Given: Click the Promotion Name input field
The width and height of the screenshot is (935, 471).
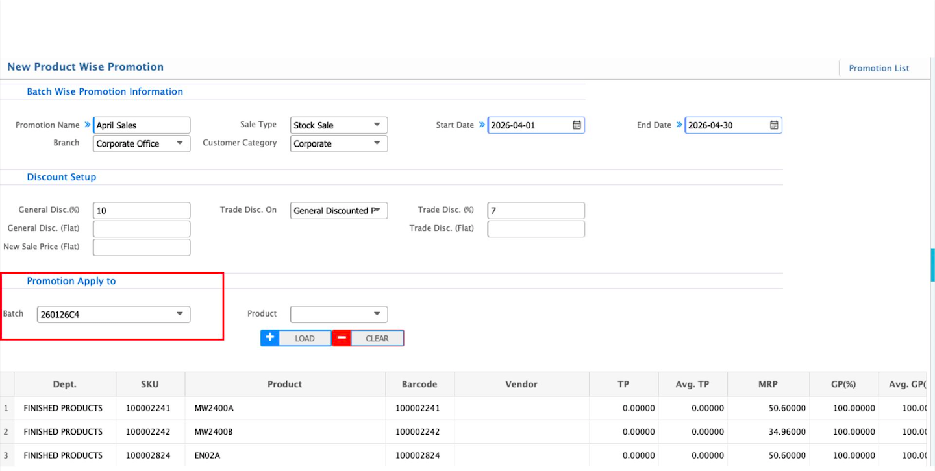Looking at the screenshot, I should [x=142, y=125].
